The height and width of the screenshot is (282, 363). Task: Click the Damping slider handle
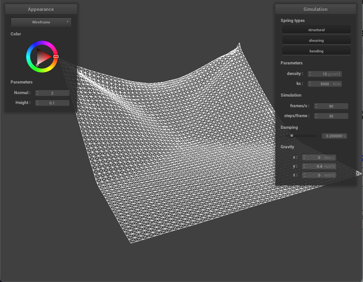pos(292,136)
